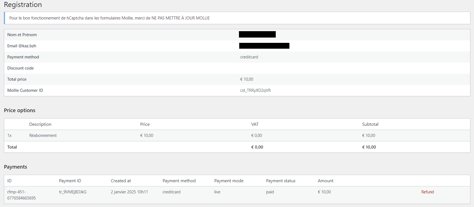Image resolution: width=474 pixels, height=207 pixels.
Task: Click the Discount code row label
Action: tap(20, 68)
